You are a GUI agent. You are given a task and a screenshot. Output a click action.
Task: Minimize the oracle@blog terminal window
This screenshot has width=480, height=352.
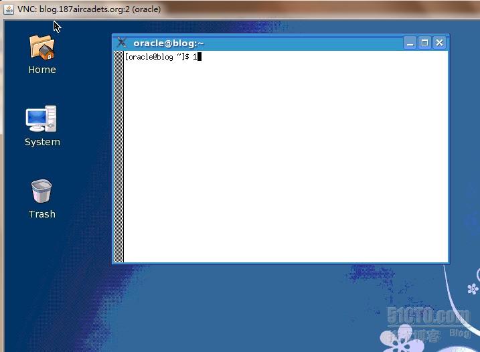pos(410,43)
